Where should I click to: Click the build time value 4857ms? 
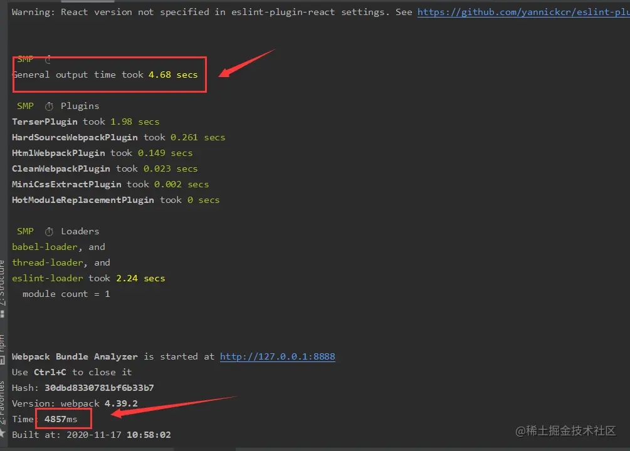point(61,419)
